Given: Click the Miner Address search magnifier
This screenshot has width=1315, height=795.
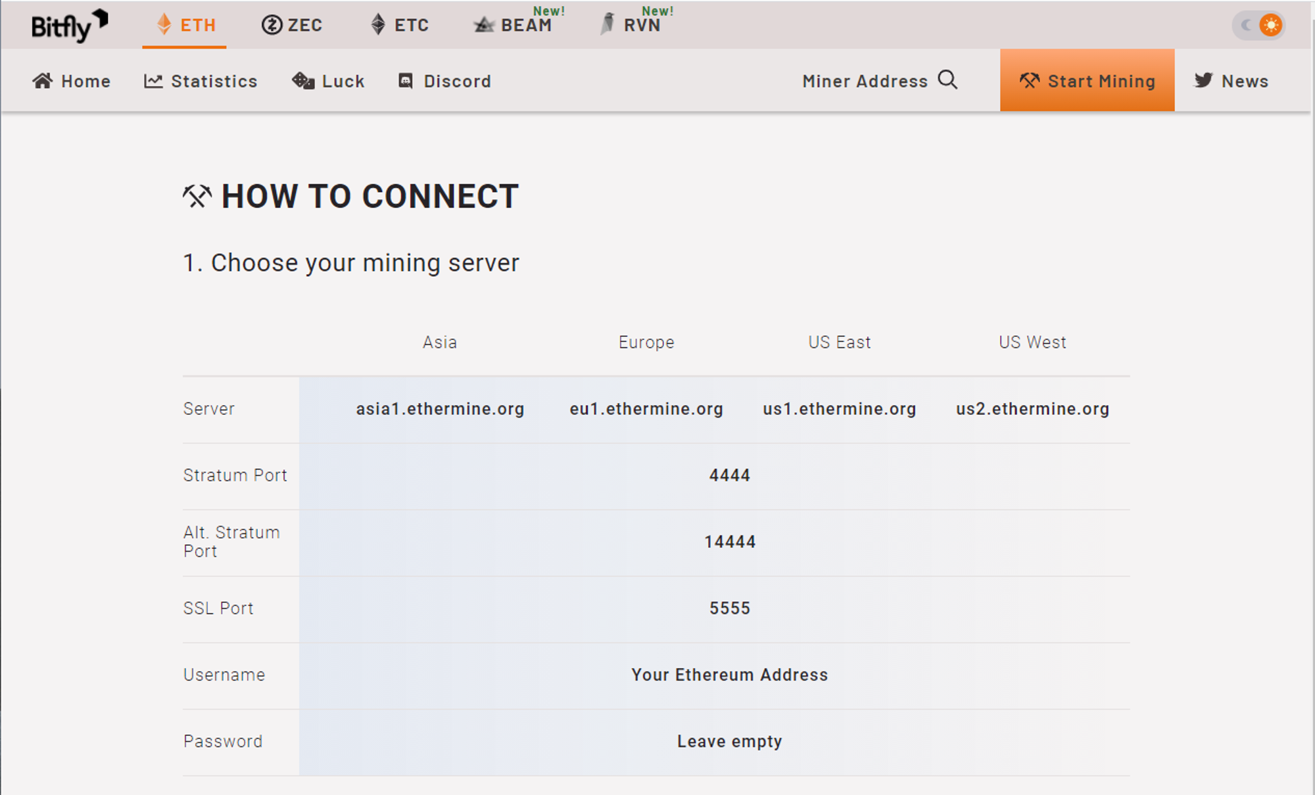Looking at the screenshot, I should [x=947, y=80].
